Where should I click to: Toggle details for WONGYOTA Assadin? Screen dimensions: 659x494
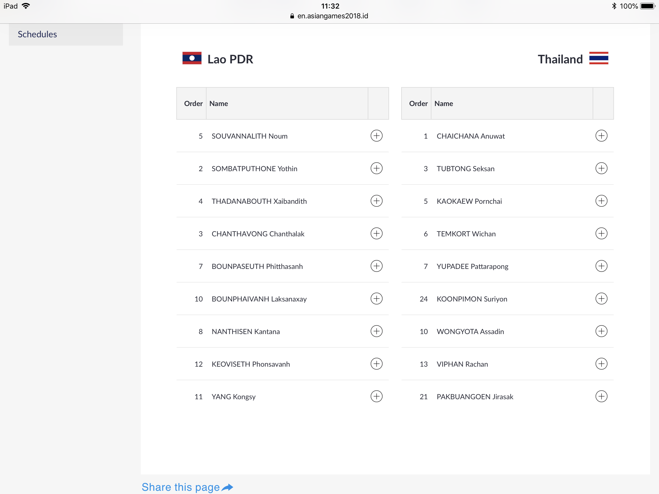[602, 331]
